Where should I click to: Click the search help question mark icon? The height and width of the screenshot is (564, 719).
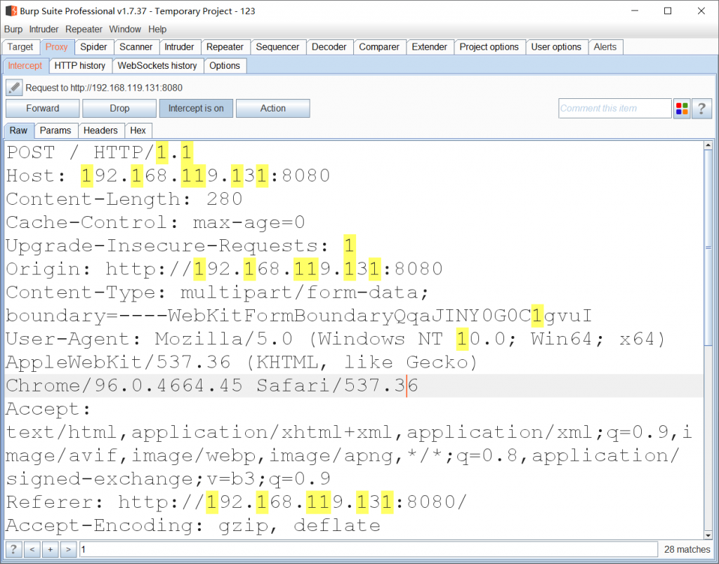pyautogui.click(x=13, y=549)
